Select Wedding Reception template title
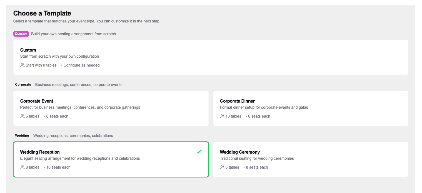The width and height of the screenshot is (422, 193). (x=40, y=152)
